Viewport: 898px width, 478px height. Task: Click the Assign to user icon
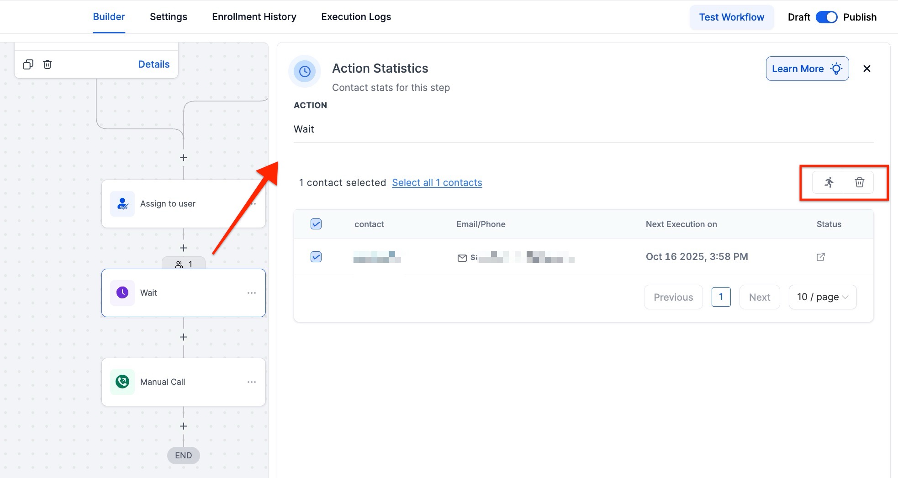coord(122,204)
